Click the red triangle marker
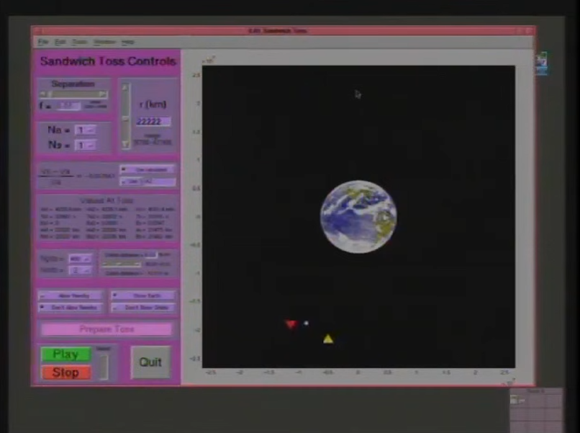Image resolution: width=580 pixels, height=433 pixels. click(x=291, y=324)
